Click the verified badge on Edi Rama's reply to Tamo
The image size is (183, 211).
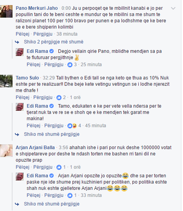coord(52,106)
